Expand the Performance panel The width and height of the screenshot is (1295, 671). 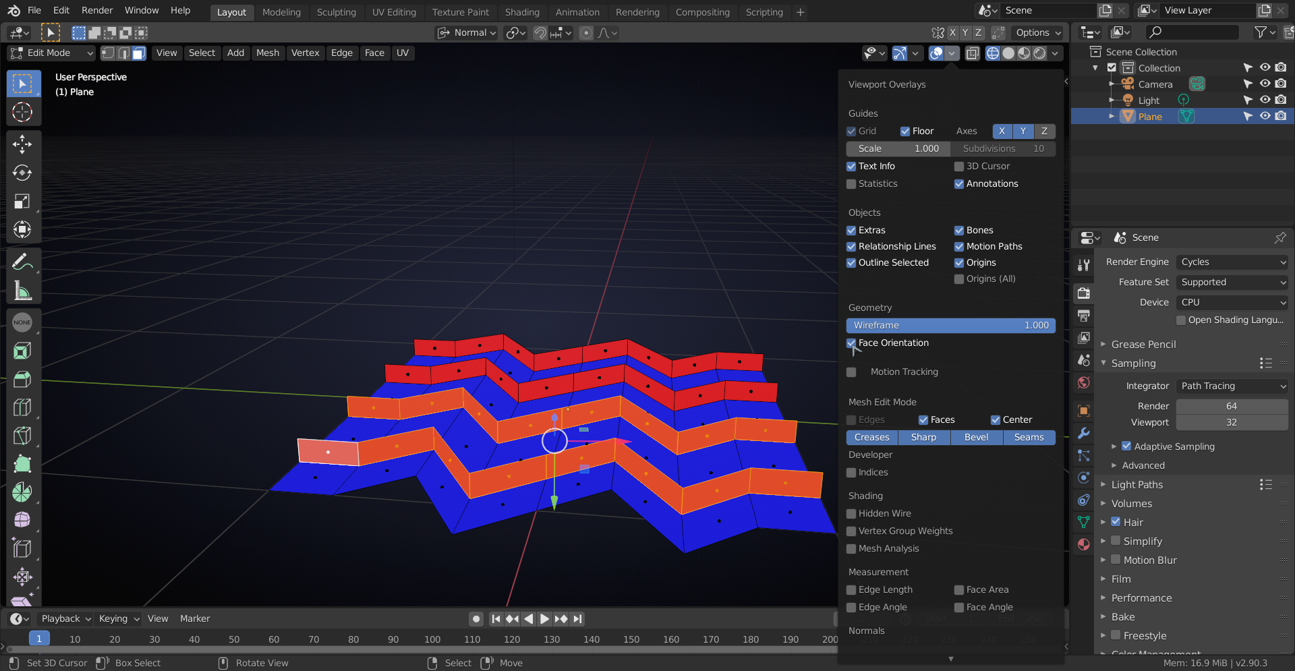[1141, 598]
